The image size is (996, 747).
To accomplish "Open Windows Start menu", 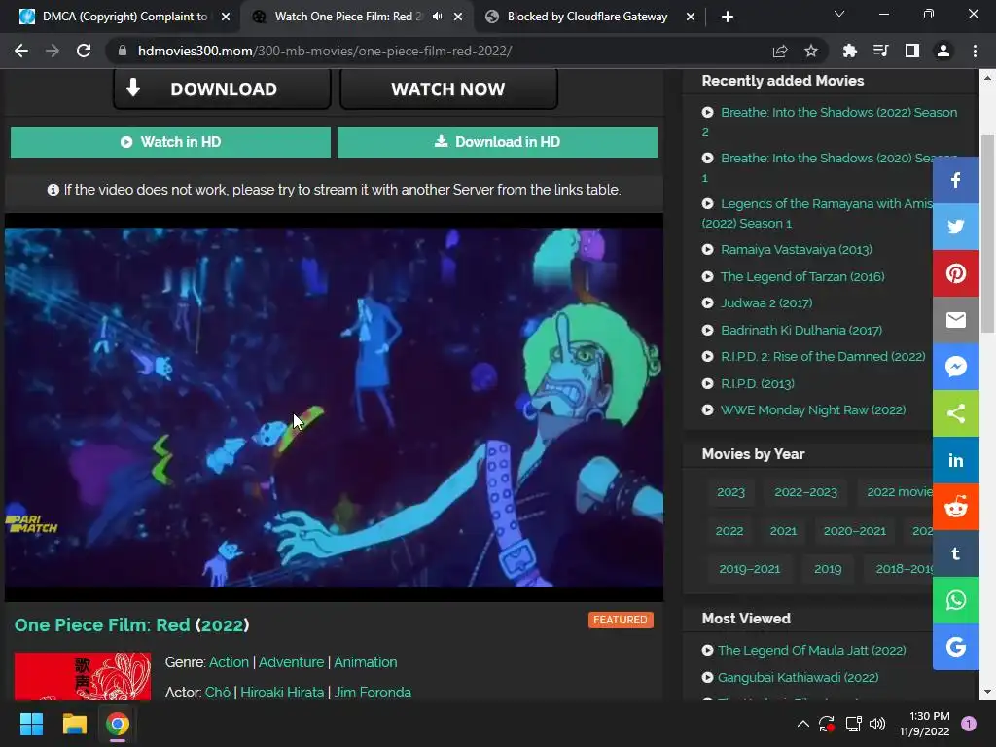I will click(31, 724).
